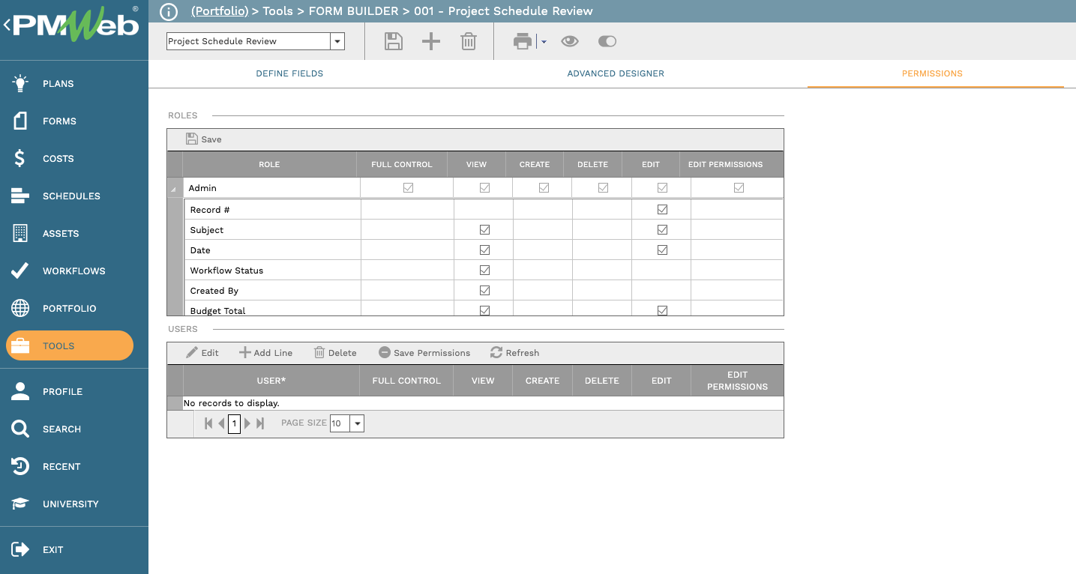The height and width of the screenshot is (574, 1076).
Task: Collapse the Admin role row
Action: click(x=173, y=190)
